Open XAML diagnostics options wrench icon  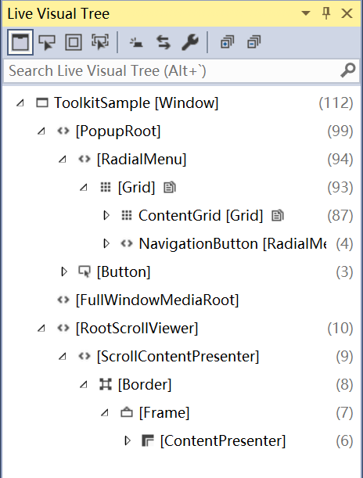coord(190,42)
